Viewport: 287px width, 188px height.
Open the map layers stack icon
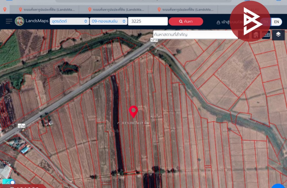[278, 35]
